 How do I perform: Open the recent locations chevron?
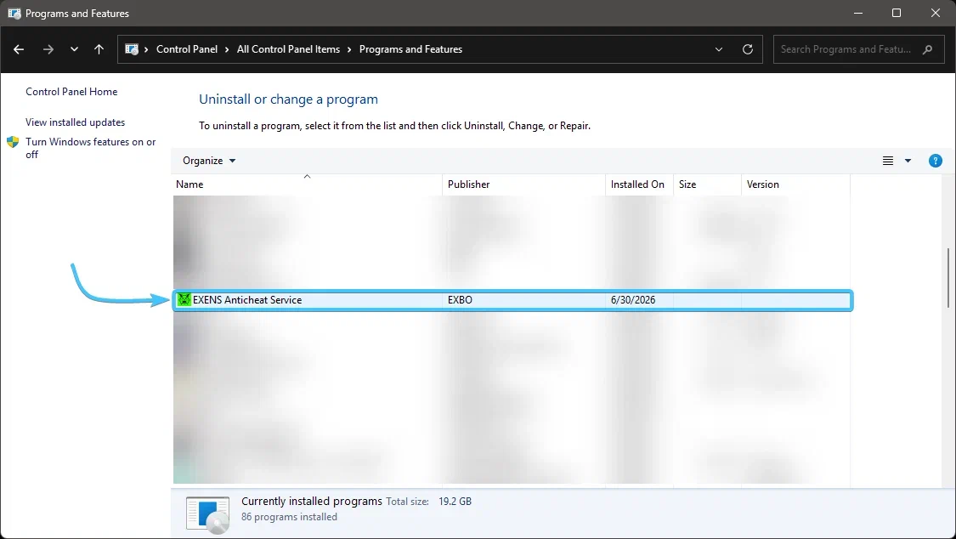[x=74, y=49]
